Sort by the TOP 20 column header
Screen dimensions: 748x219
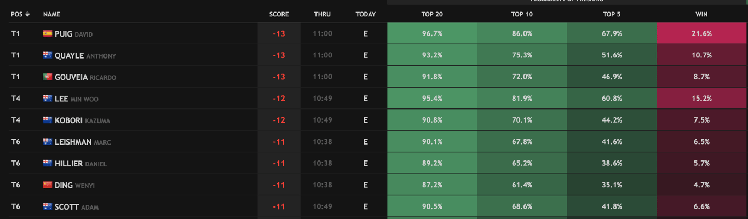click(432, 14)
